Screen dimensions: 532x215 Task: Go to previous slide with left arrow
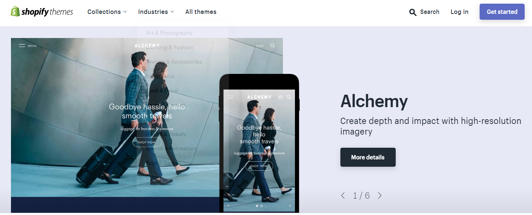[x=343, y=196]
